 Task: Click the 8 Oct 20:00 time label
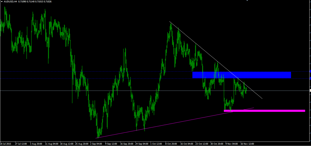172,144
